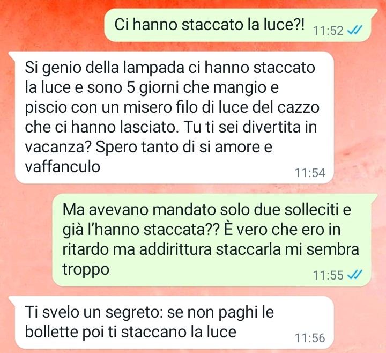Tap the 11:54 timestamp
Viewport: 386px width, 353px height.
tap(310, 173)
